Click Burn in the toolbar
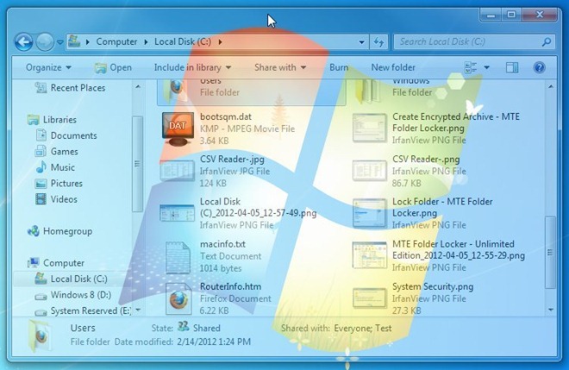Viewport: 569px width, 370px height. click(339, 67)
